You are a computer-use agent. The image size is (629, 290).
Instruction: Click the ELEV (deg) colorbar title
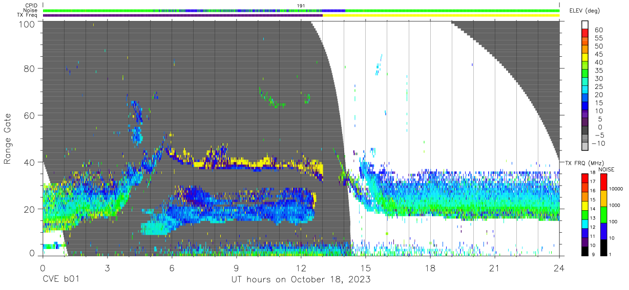(584, 11)
